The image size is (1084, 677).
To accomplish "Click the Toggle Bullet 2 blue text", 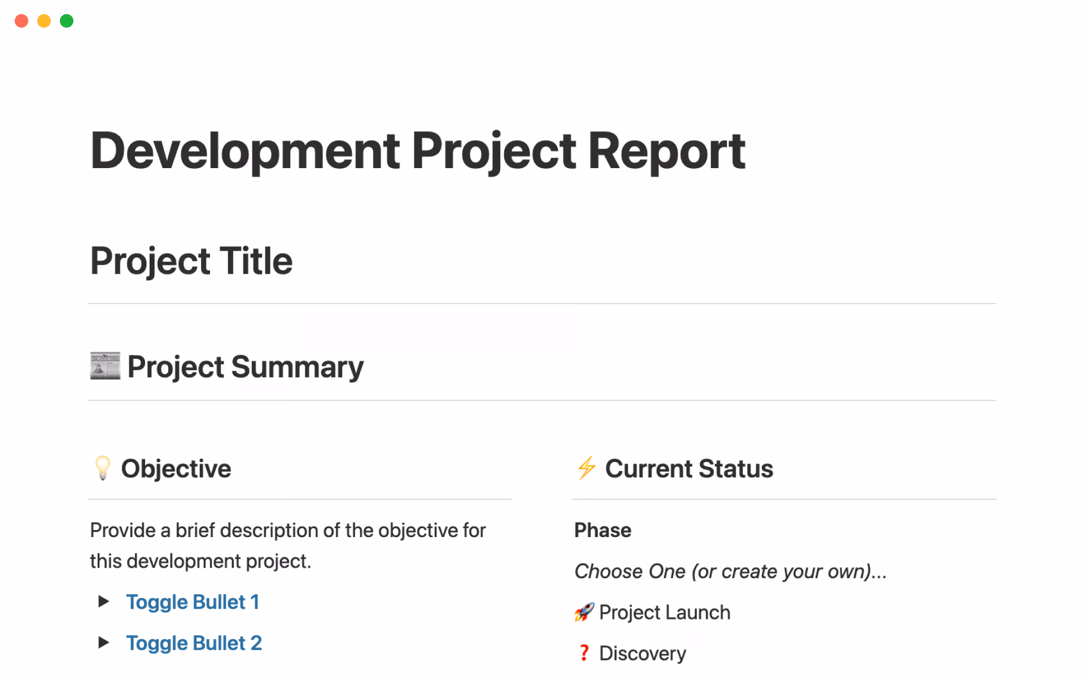I will pyautogui.click(x=194, y=643).
